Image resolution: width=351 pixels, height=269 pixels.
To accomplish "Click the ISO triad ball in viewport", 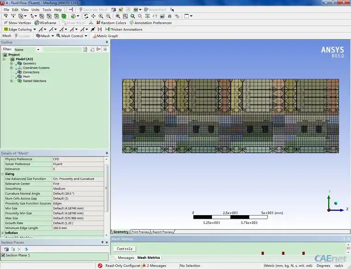I will point(336,203).
